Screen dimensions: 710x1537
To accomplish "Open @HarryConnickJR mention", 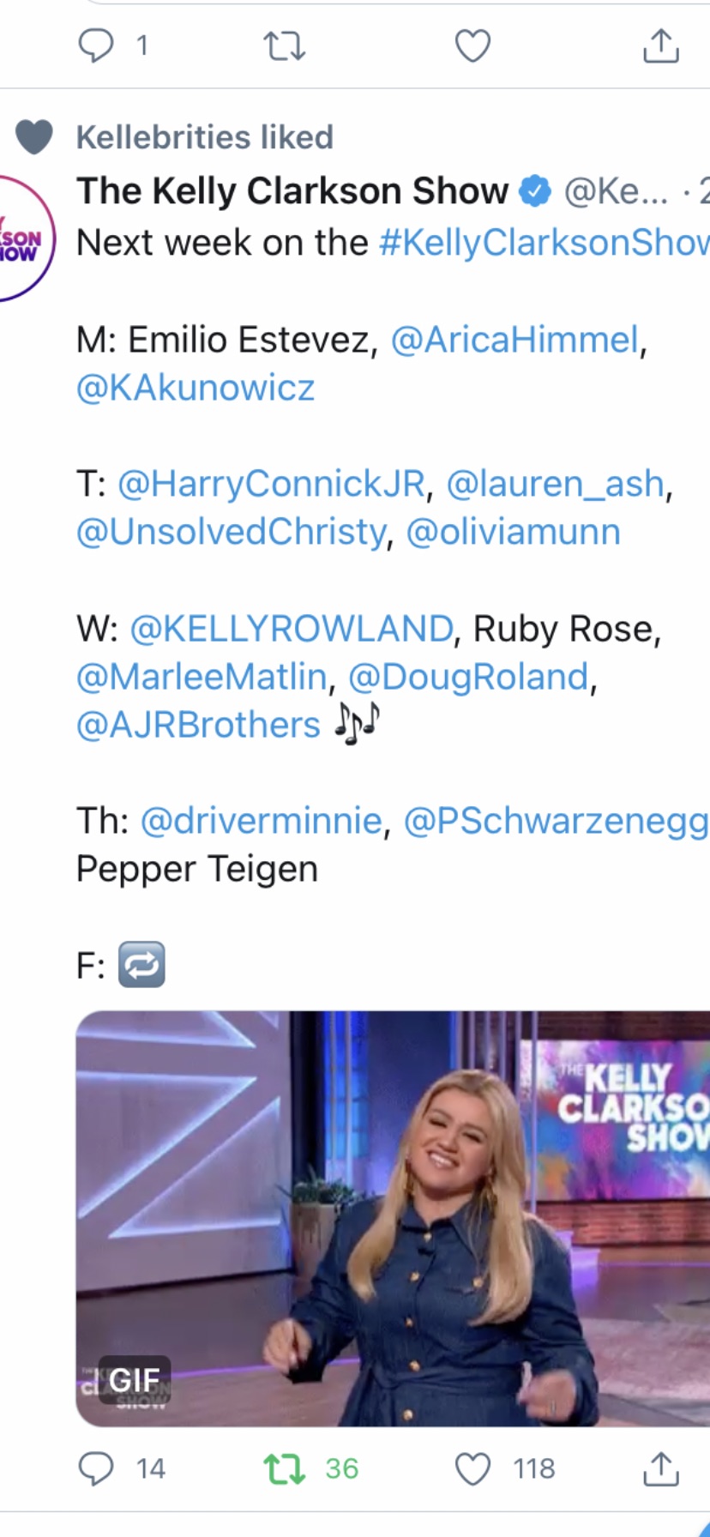I will click(271, 484).
